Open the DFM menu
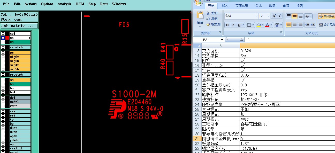Viewport: 335px width, 153px height. 80,4
